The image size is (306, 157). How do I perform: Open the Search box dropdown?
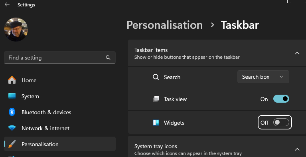pyautogui.click(x=263, y=77)
